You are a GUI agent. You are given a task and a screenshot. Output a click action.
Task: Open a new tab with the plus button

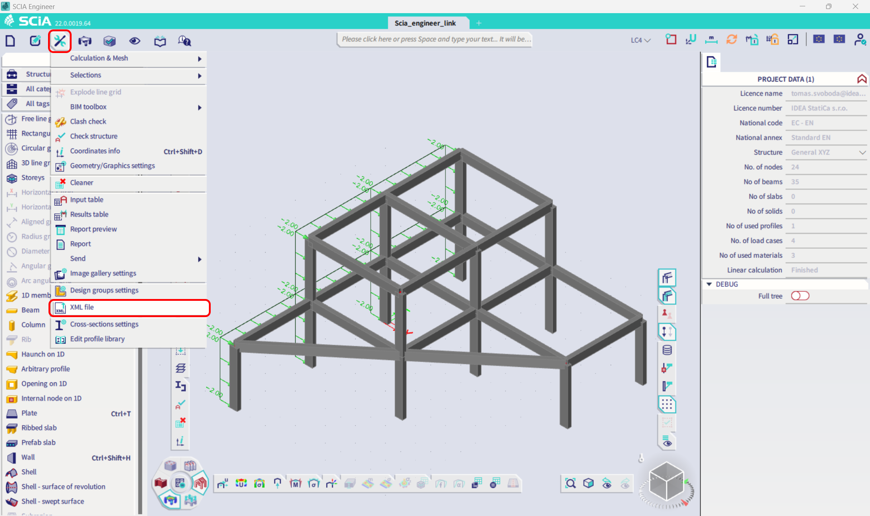479,23
